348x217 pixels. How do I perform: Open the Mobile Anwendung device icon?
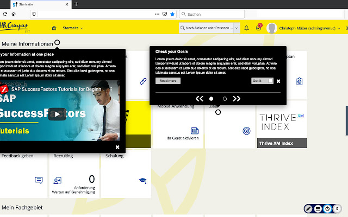click(x=195, y=131)
